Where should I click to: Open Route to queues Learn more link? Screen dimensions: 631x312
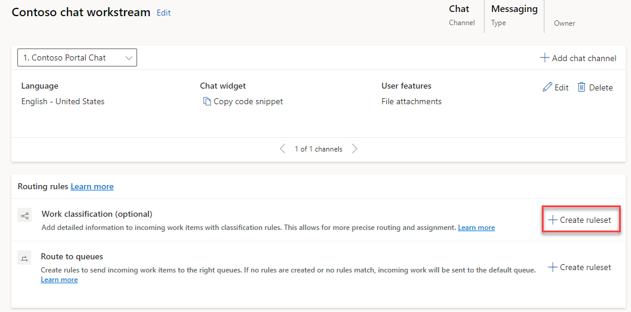point(59,280)
